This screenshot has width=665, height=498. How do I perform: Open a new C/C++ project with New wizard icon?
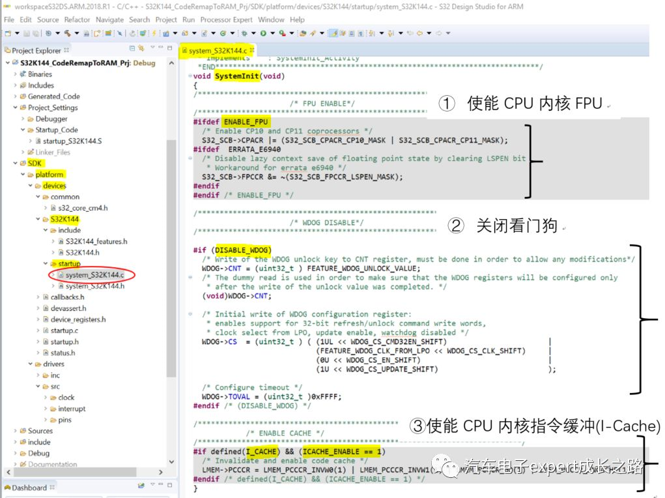[9, 33]
